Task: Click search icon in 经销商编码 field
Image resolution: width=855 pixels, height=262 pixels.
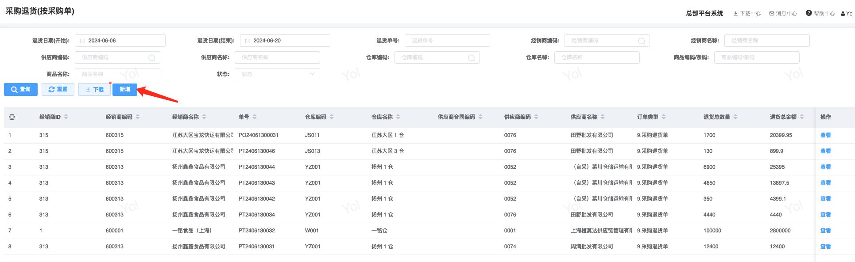Action: coord(641,41)
